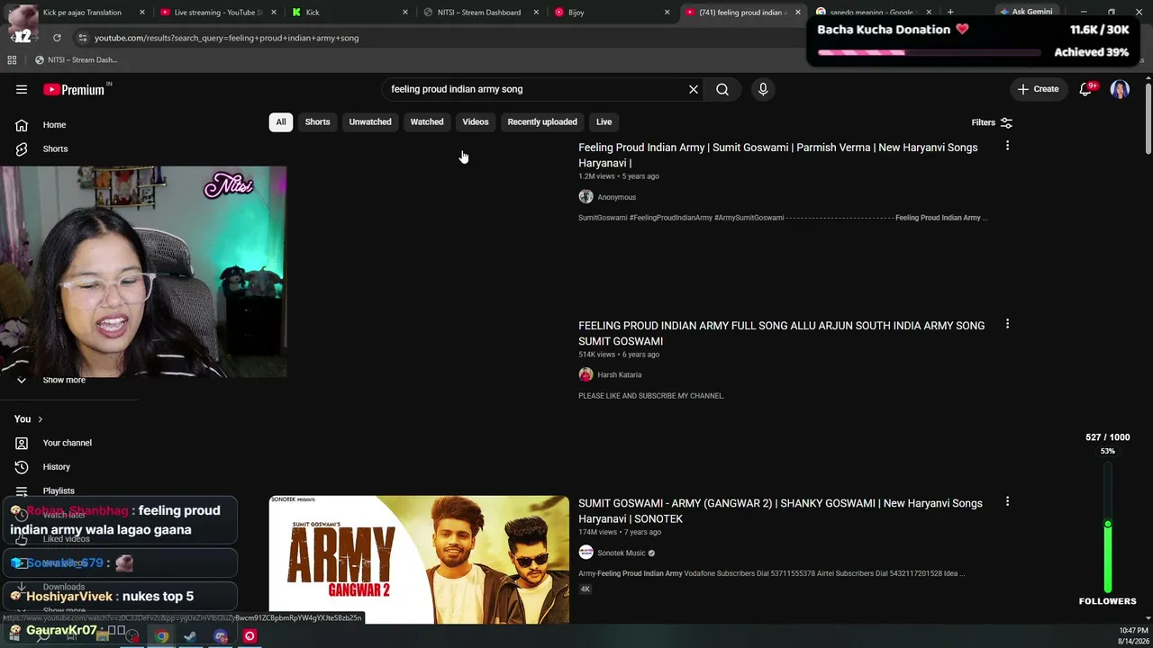Filter results by Recently uploaded chip
This screenshot has height=648, width=1153.
pyautogui.click(x=542, y=122)
